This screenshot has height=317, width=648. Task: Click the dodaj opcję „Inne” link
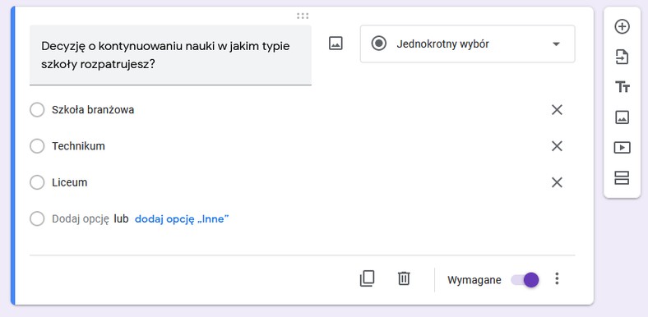(182, 219)
